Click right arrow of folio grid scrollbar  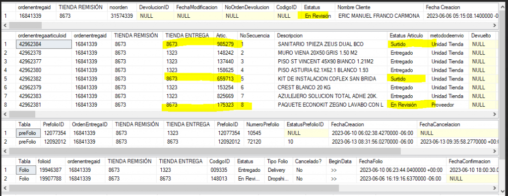(x=495, y=188)
